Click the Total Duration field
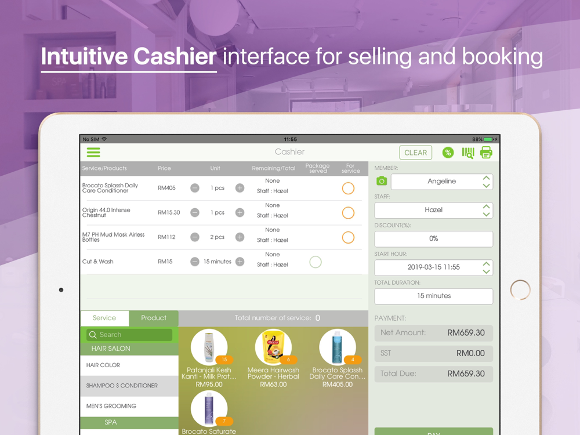Viewport: 580px width, 435px height. click(433, 296)
